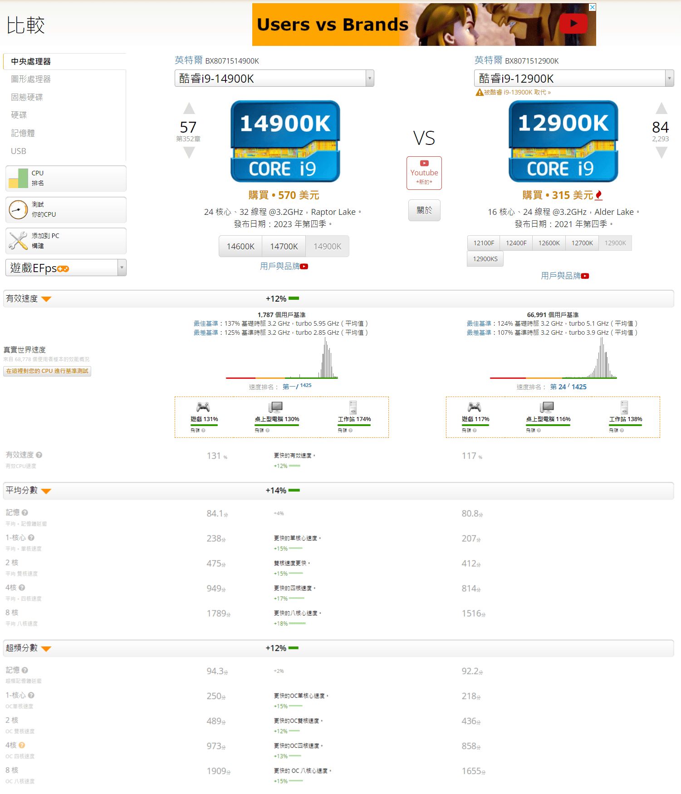The height and width of the screenshot is (794, 681).
Task: Click 購買 • 315 美元 link
Action: click(x=558, y=195)
